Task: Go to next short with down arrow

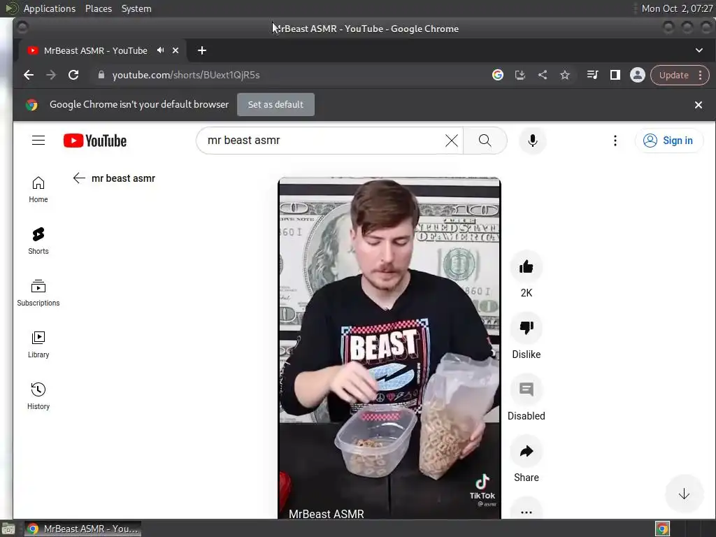Action: [x=684, y=494]
